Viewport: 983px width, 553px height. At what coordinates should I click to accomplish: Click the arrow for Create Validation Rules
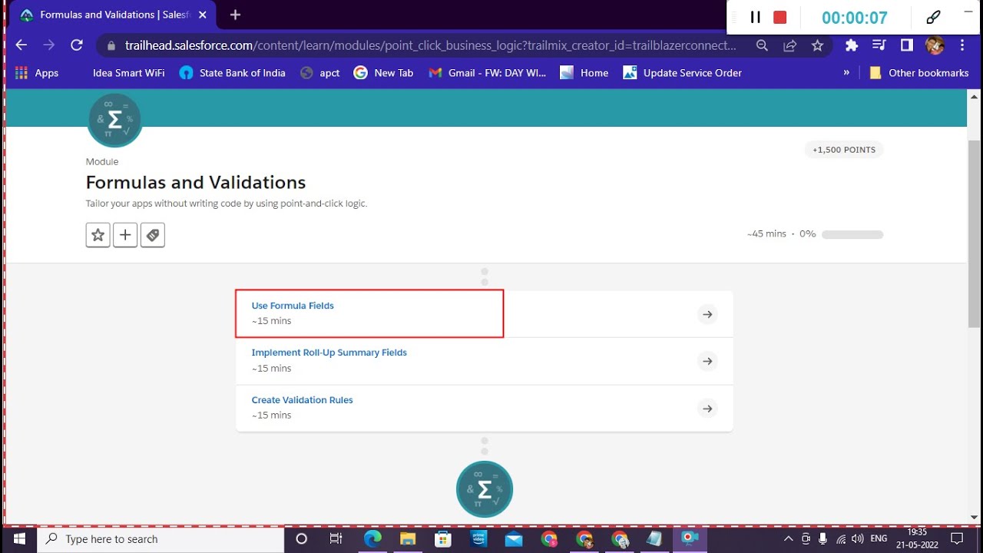[707, 409]
